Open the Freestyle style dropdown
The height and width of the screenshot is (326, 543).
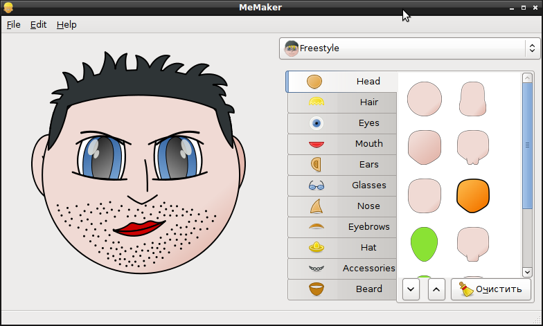[410, 48]
